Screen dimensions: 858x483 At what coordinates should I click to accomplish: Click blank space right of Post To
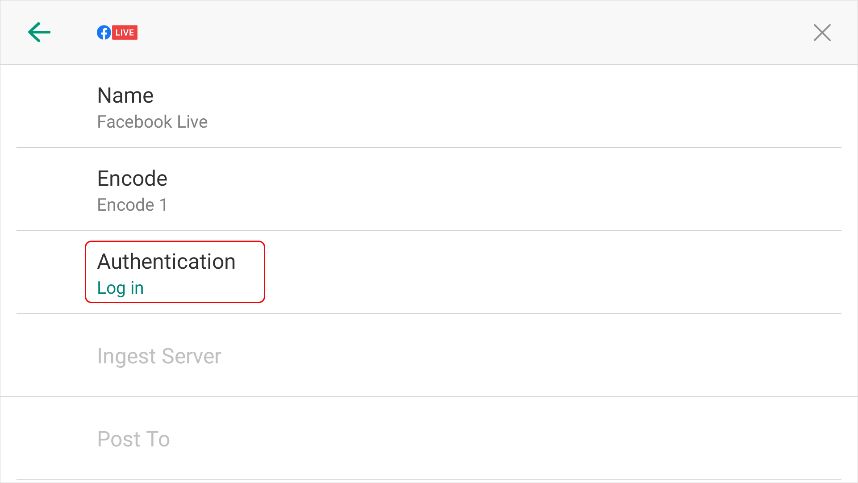click(x=491, y=439)
